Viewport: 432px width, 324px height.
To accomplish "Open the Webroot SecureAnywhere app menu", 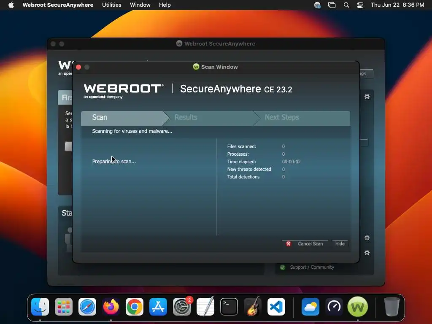I will point(58,5).
